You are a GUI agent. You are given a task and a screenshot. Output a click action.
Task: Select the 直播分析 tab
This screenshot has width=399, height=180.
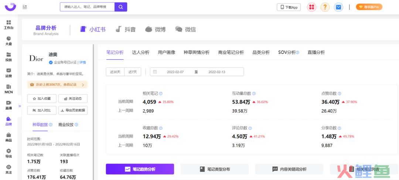click(x=316, y=52)
